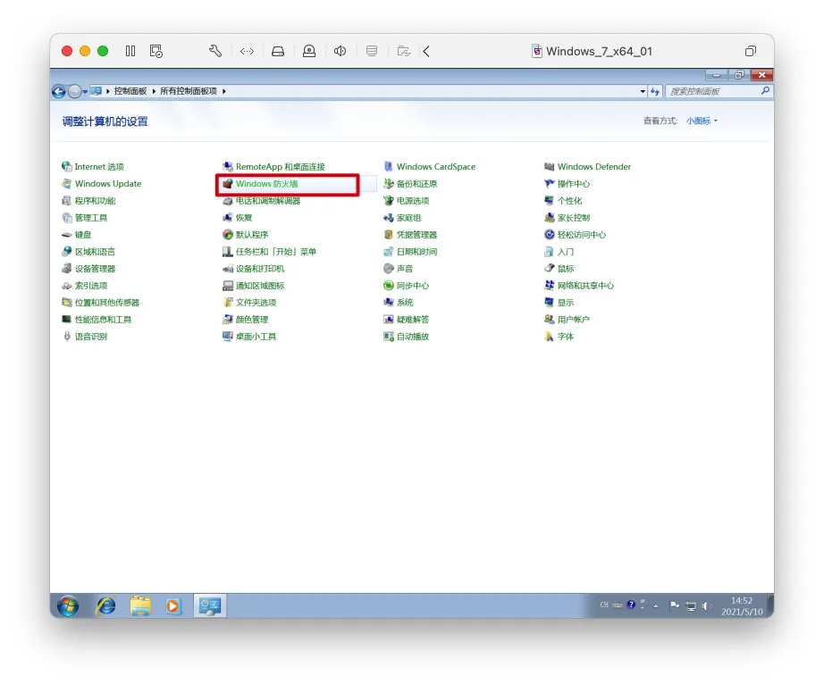
Task: Click the sound speaker icon in VM toolbar
Action: pos(340,51)
